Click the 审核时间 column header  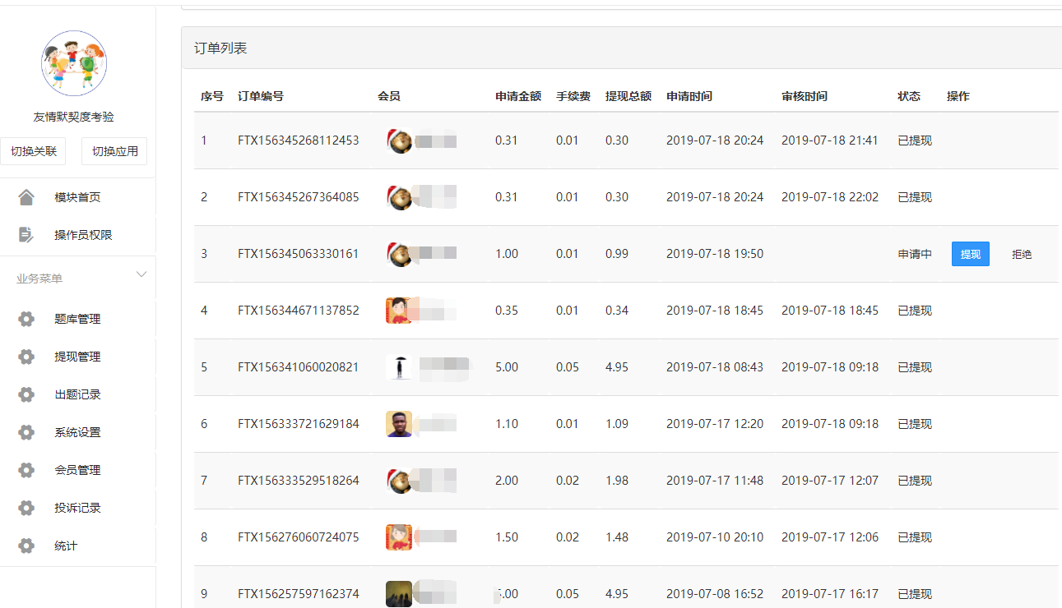tap(805, 96)
